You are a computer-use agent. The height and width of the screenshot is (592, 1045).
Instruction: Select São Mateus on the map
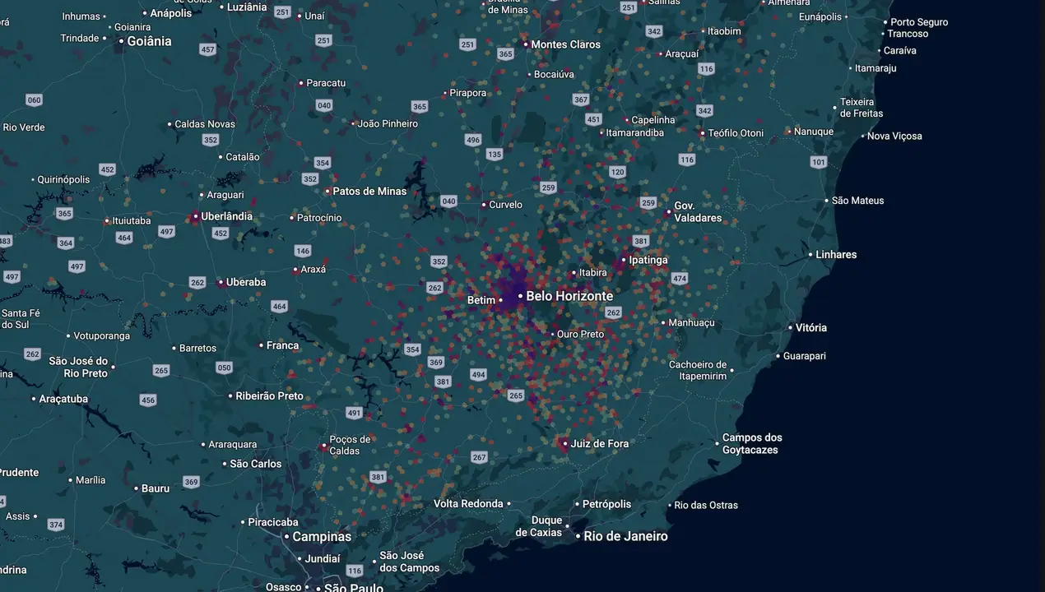coord(858,201)
